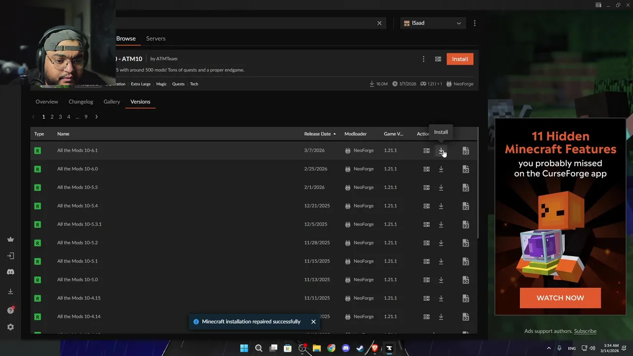Open the Browse tab
633x356 pixels.
coord(126,39)
